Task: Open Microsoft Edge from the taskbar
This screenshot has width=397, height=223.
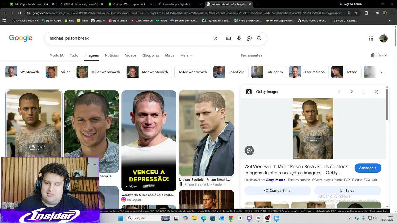Action: coord(204,218)
